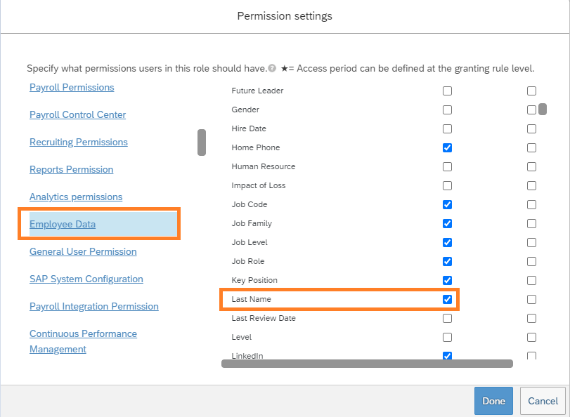Select Employee Data category

63,224
